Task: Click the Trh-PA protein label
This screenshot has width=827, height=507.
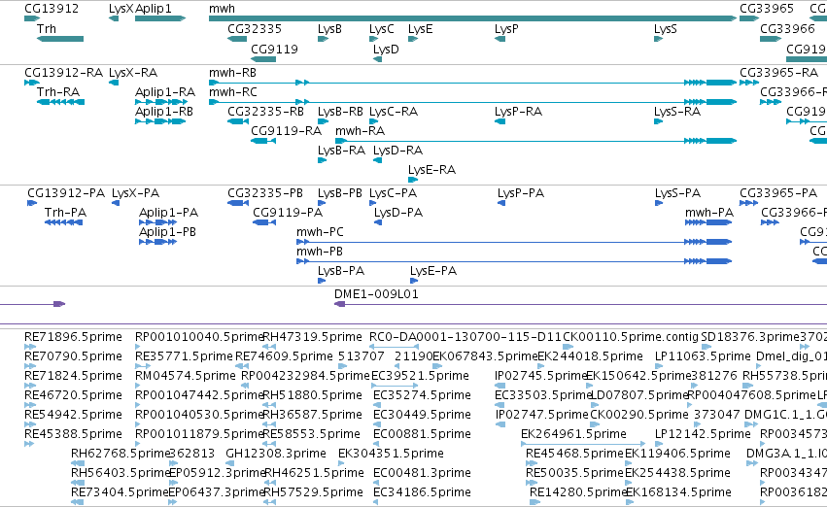Action: click(65, 213)
